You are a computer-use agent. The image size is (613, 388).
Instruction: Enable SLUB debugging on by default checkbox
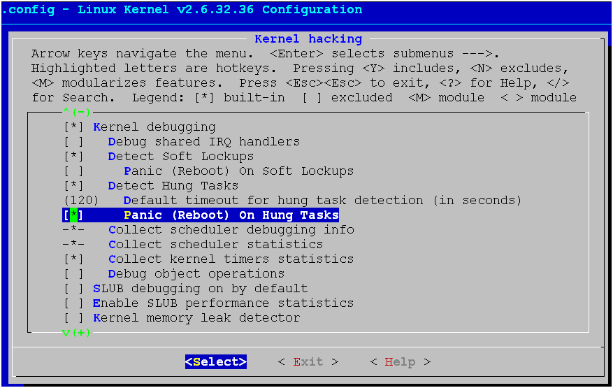click(73, 289)
